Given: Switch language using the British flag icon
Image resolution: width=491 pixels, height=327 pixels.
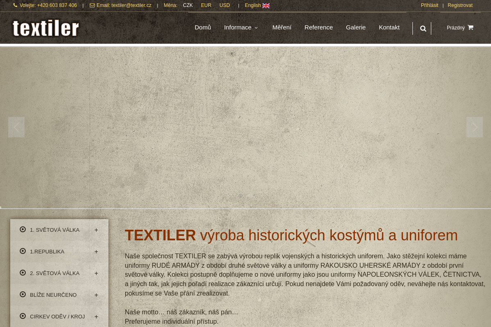Looking at the screenshot, I should (266, 5).
